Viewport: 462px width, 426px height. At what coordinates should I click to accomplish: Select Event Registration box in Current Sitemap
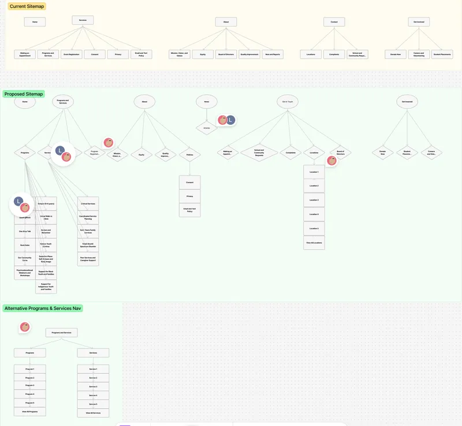pyautogui.click(x=72, y=54)
